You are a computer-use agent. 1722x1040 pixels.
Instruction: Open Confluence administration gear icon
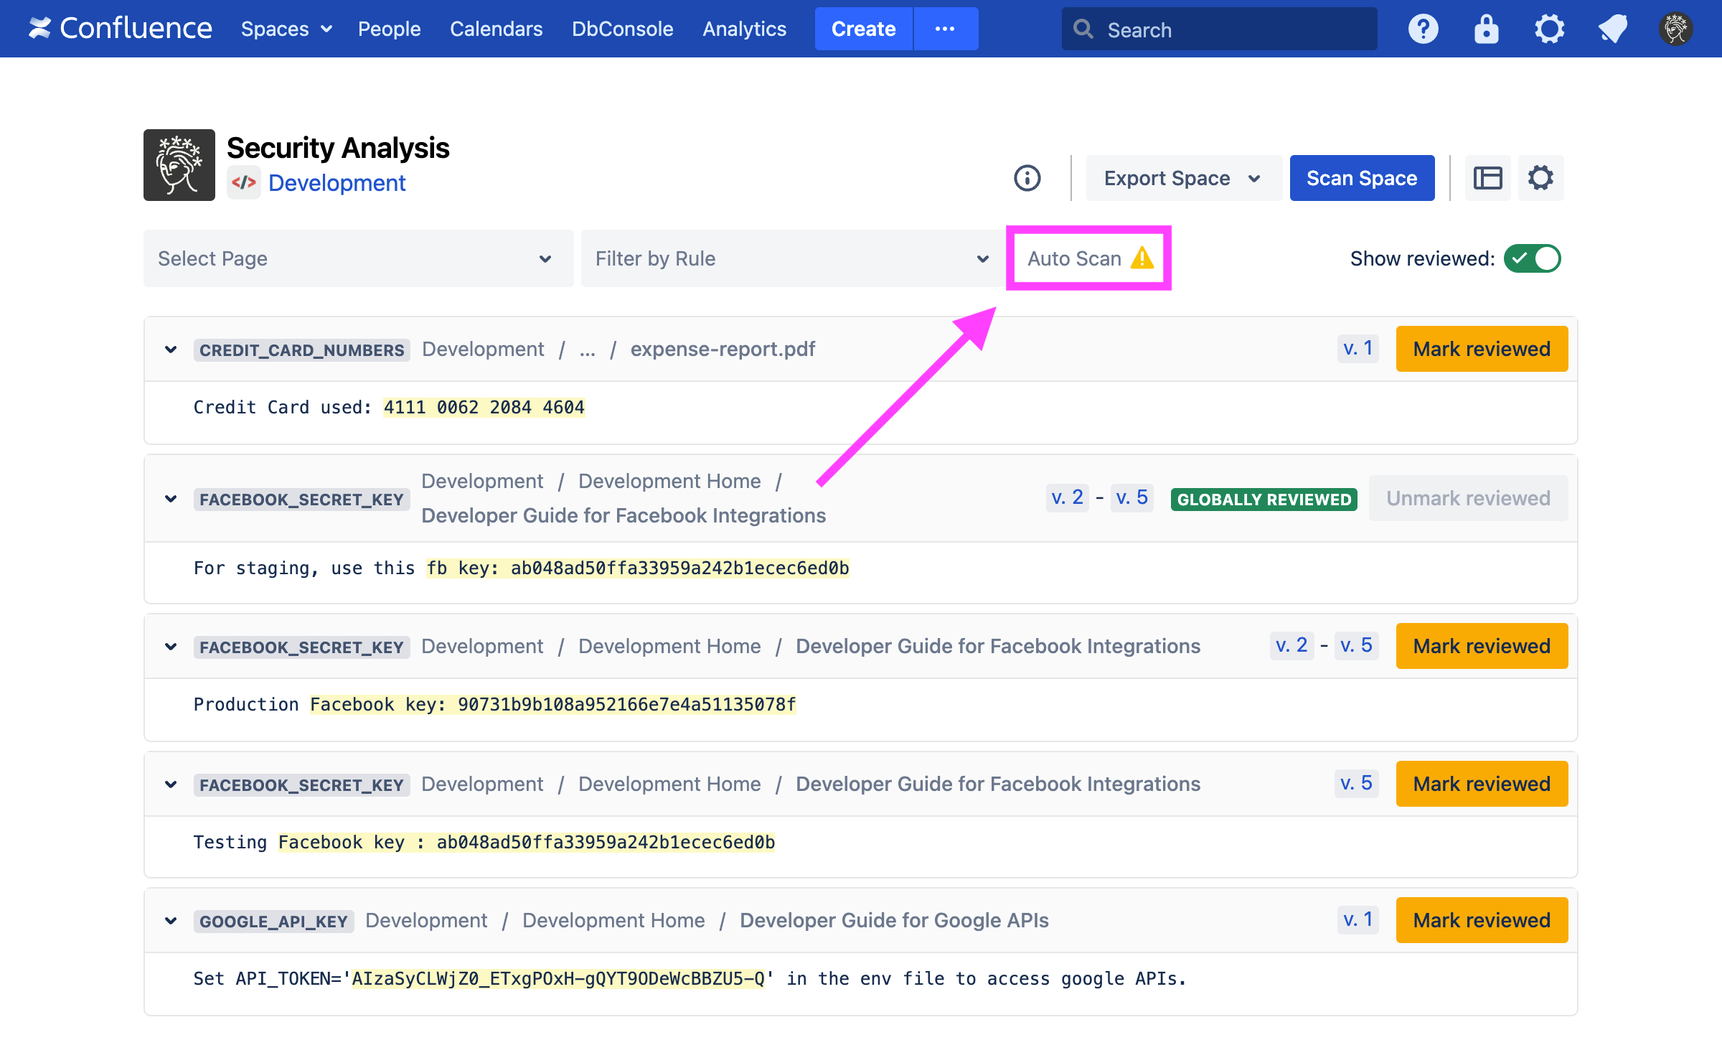click(x=1549, y=29)
